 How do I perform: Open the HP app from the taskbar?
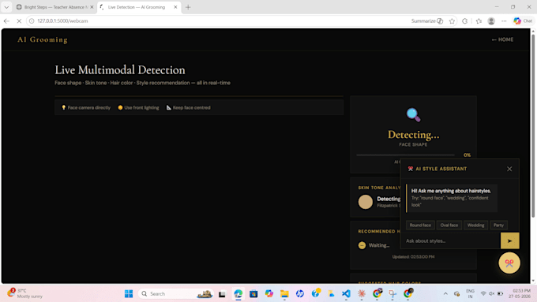(x=299, y=293)
